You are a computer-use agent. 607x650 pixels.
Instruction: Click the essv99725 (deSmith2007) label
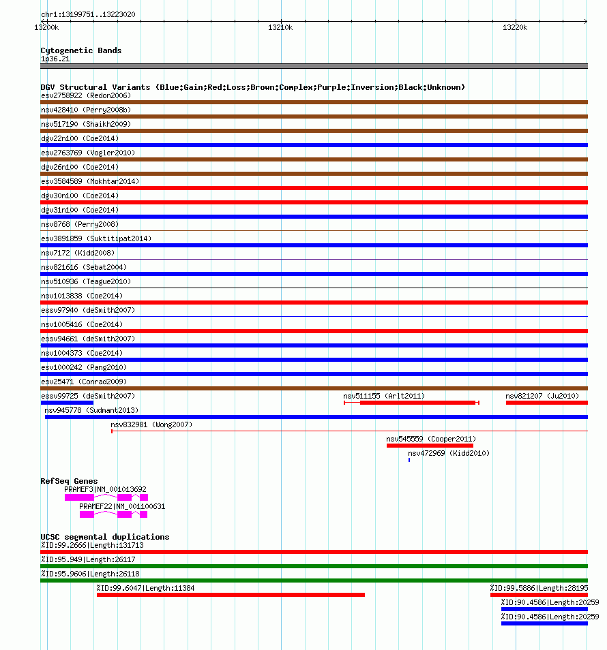(x=88, y=396)
